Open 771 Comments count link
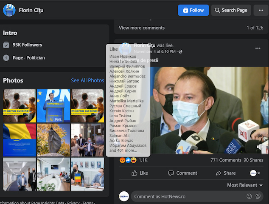 click(x=225, y=160)
